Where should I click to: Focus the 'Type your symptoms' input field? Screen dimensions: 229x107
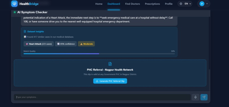point(102,97)
